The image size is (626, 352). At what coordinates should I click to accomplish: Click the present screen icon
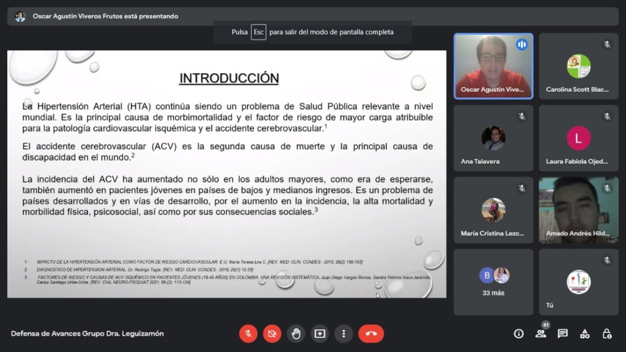tap(320, 334)
